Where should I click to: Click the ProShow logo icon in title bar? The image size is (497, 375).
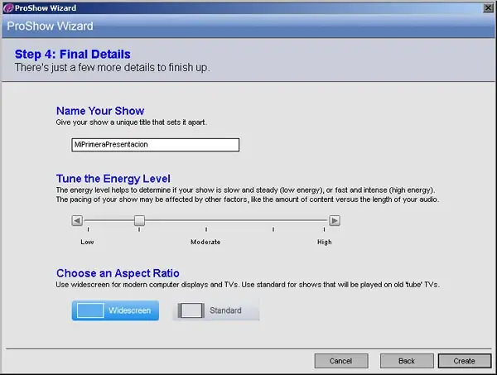click(x=8, y=8)
